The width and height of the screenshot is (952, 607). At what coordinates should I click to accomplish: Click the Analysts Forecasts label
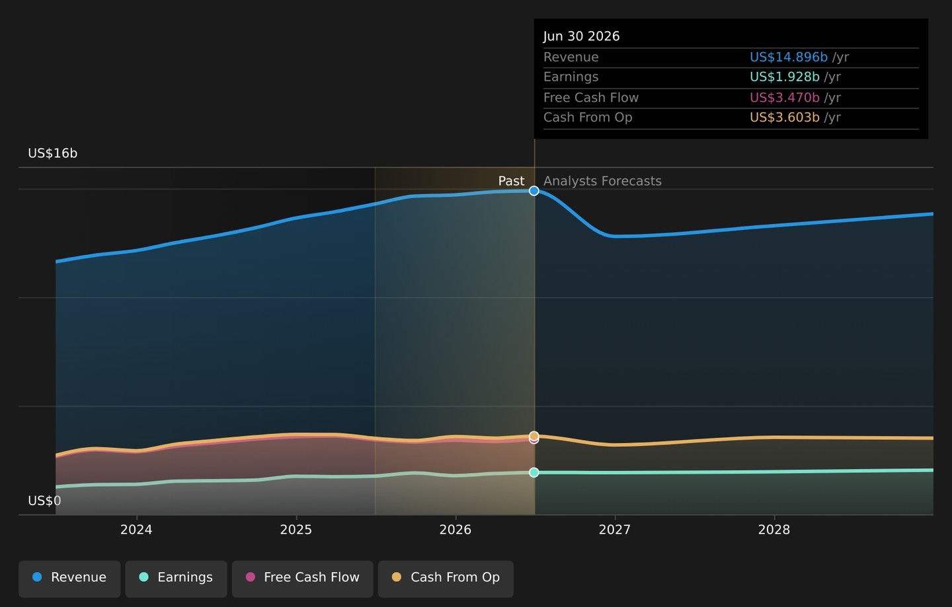[x=602, y=181]
